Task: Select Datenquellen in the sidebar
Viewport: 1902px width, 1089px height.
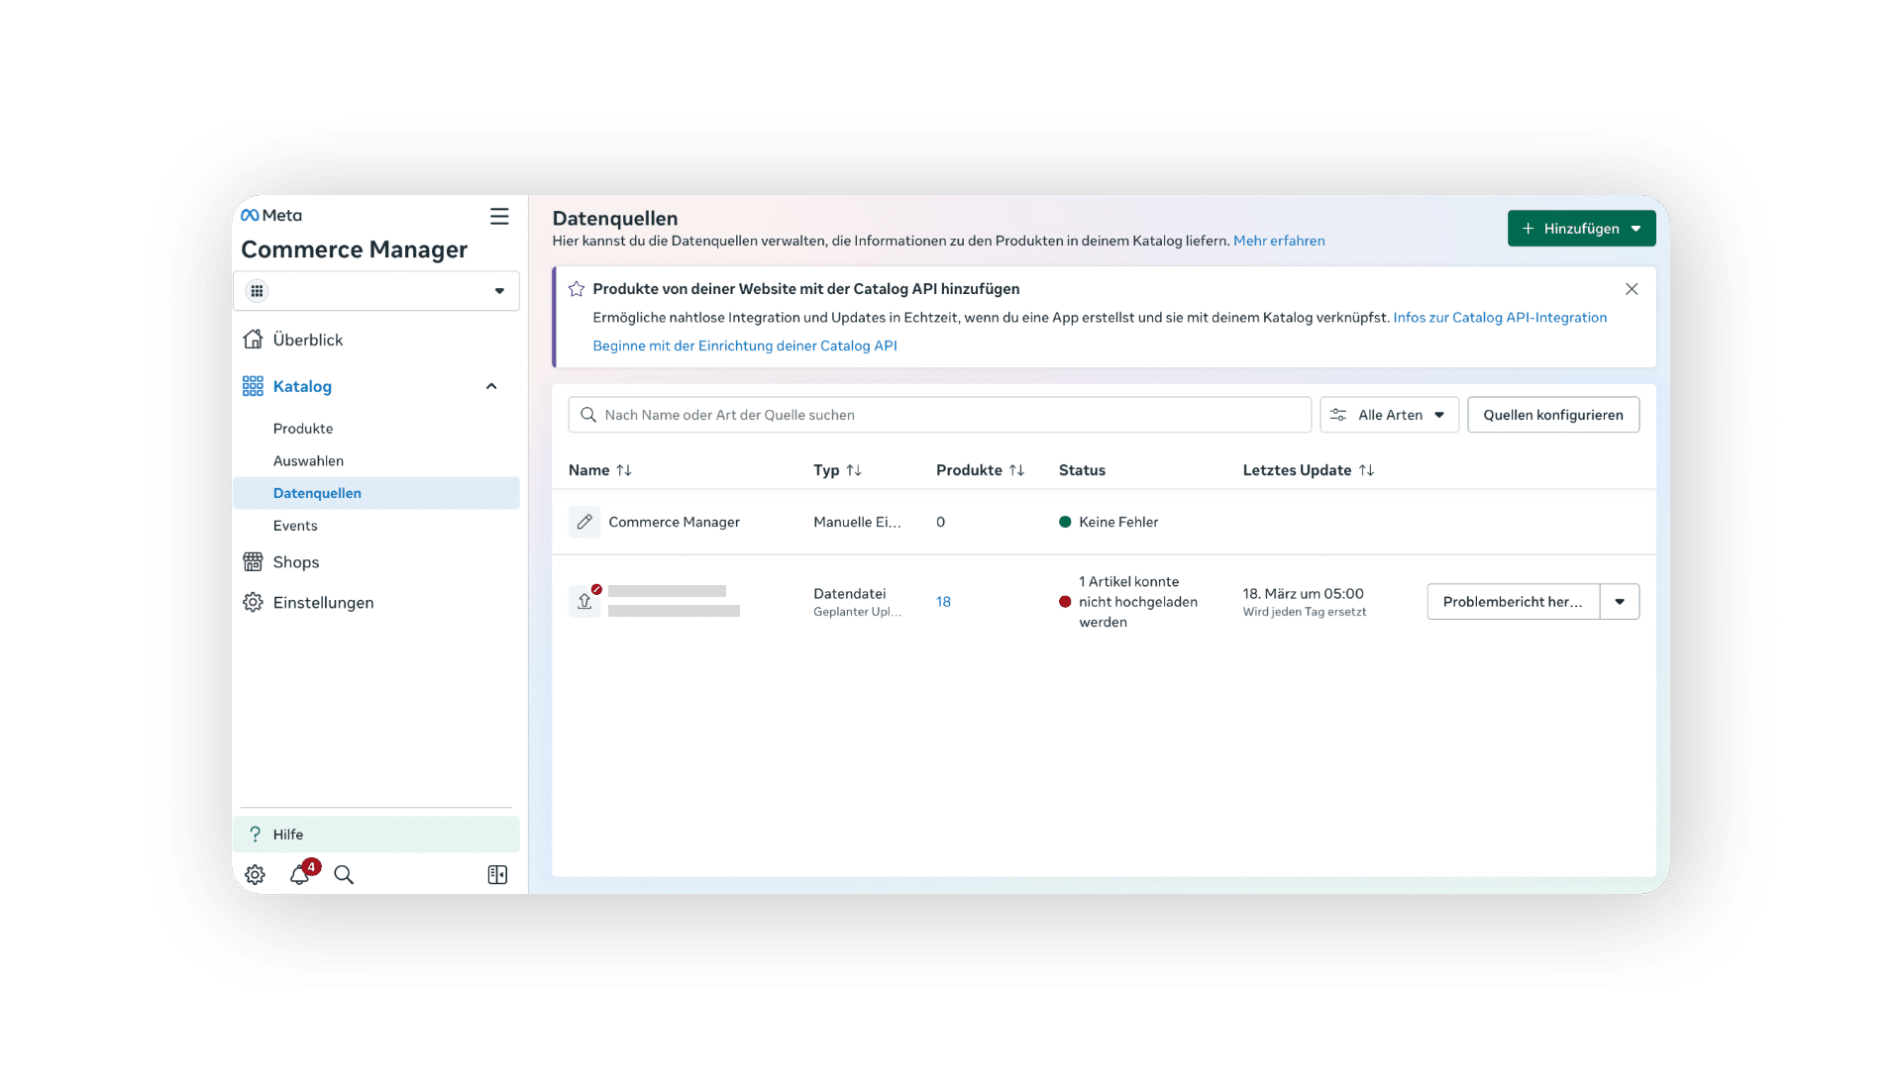Action: (x=376, y=493)
